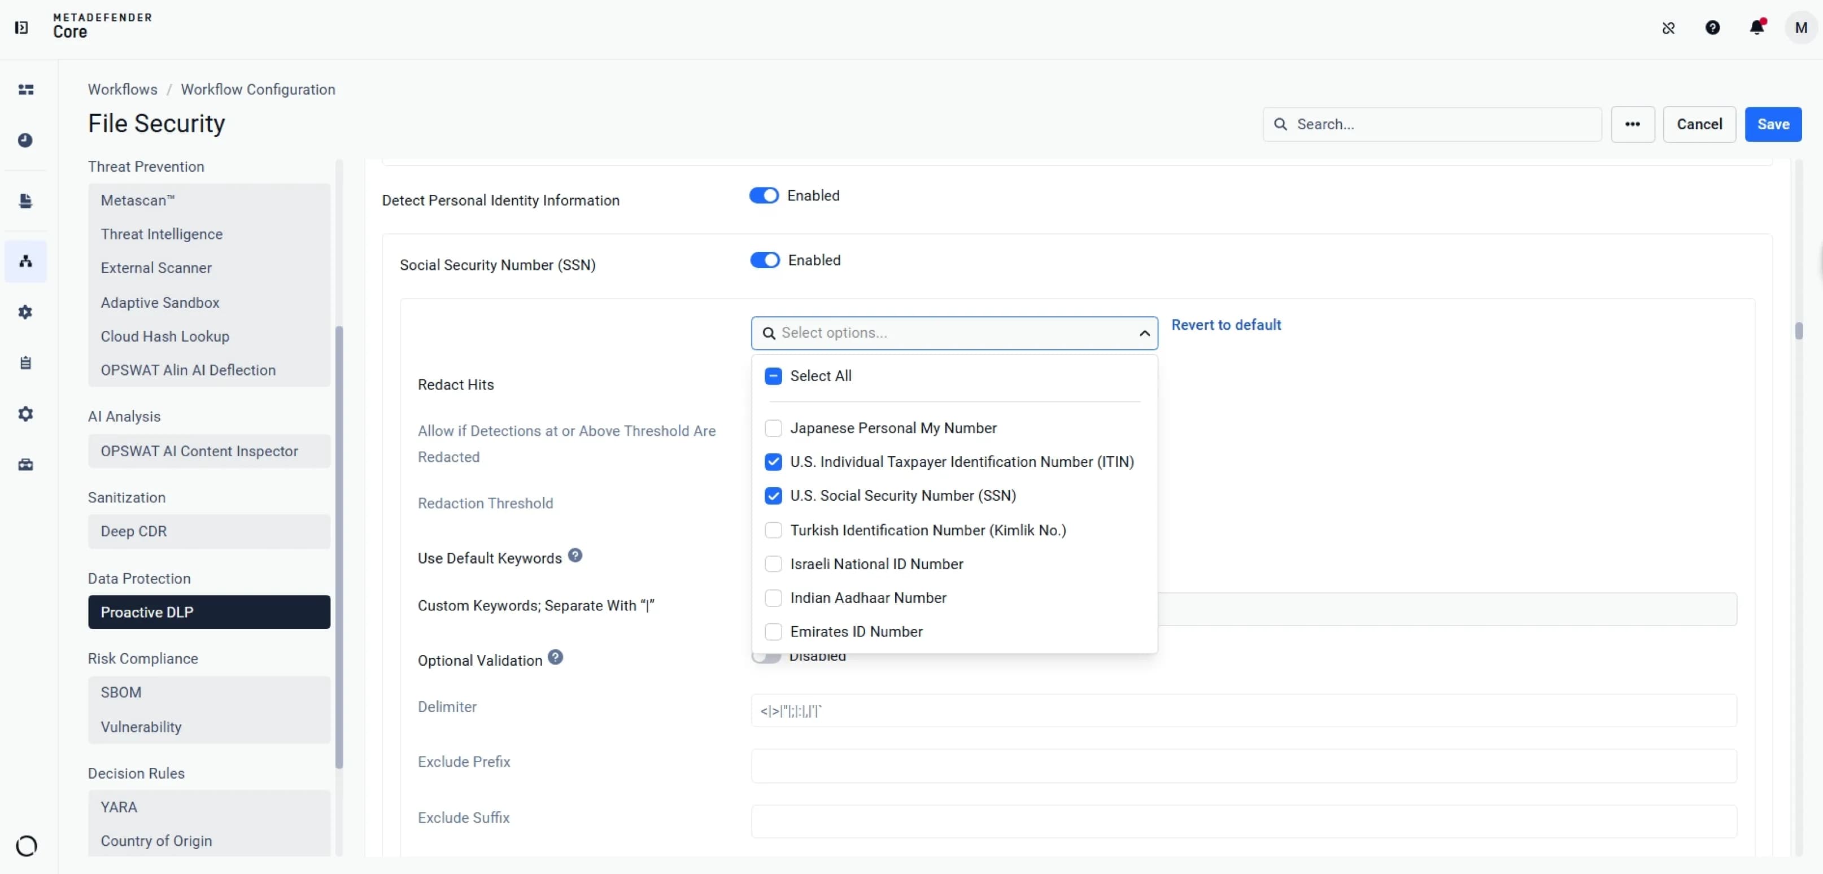The width and height of the screenshot is (1823, 874).
Task: Toggle Detect Personal Identity Information switch
Action: [764, 195]
